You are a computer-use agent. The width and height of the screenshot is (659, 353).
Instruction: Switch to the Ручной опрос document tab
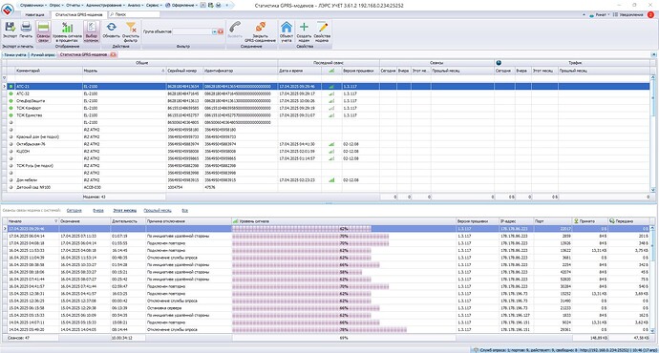click(x=43, y=55)
